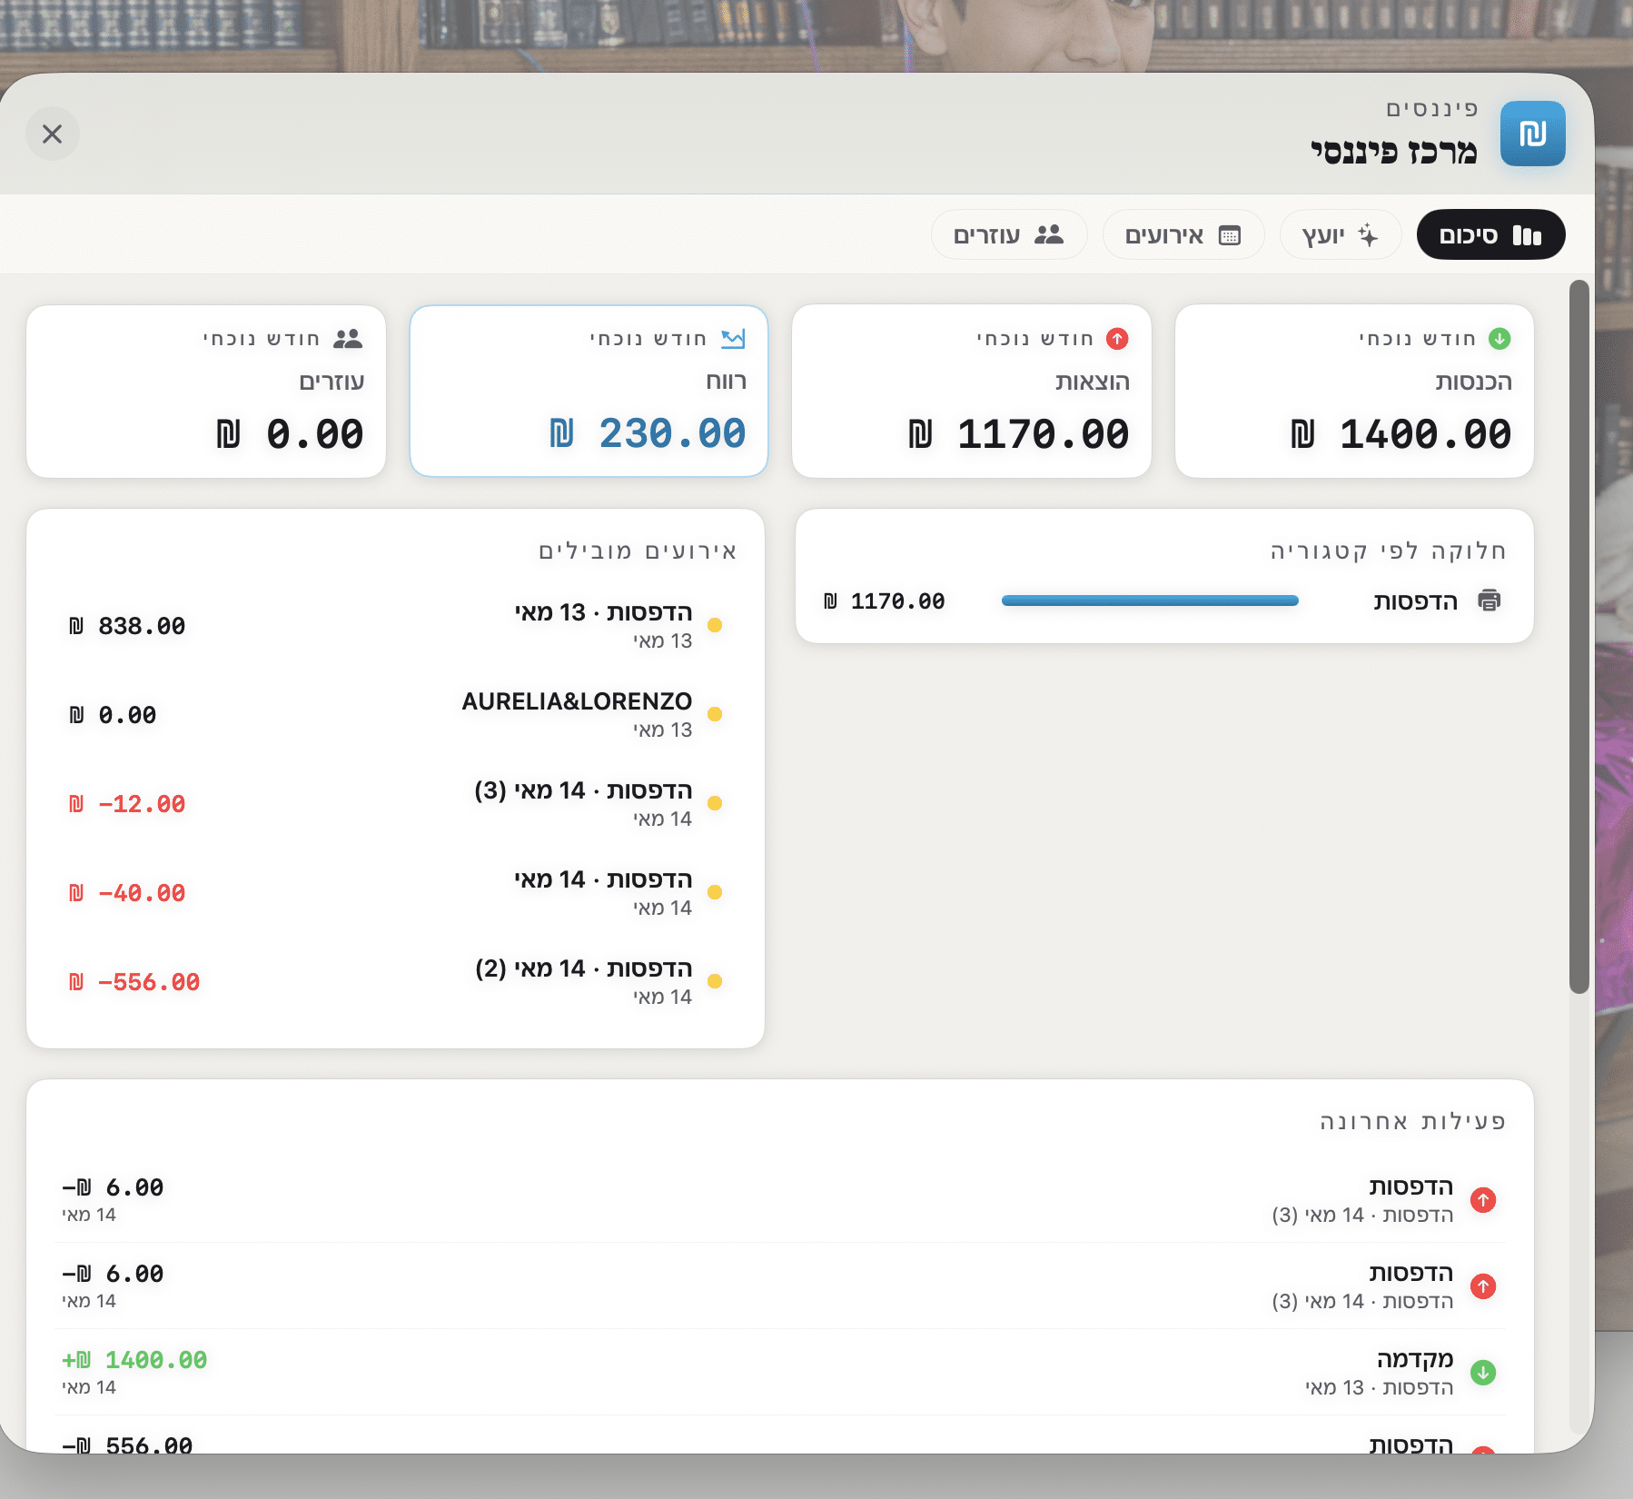Click the people icon on עוזרים card
Image resolution: width=1633 pixels, height=1499 pixels.
pyautogui.click(x=348, y=339)
